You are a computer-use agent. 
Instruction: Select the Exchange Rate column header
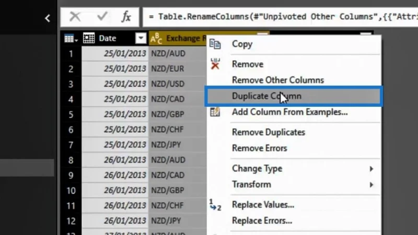click(178, 38)
